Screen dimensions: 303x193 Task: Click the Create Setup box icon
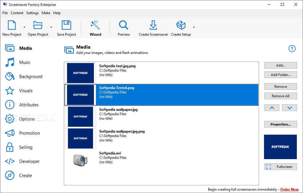tap(181, 25)
